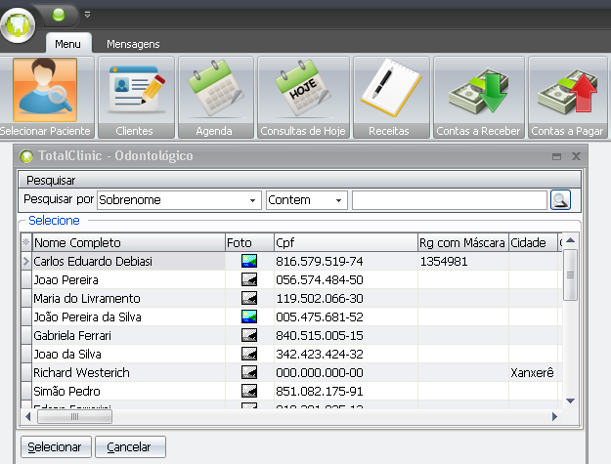Image resolution: width=611 pixels, height=464 pixels.
Task: Switch to the Mensagens tab
Action: (133, 44)
